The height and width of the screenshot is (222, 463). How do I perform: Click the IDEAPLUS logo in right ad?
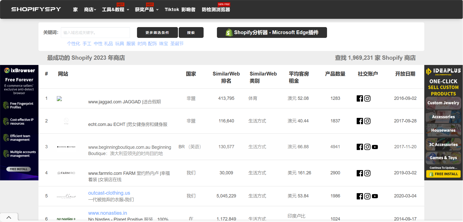point(443,71)
